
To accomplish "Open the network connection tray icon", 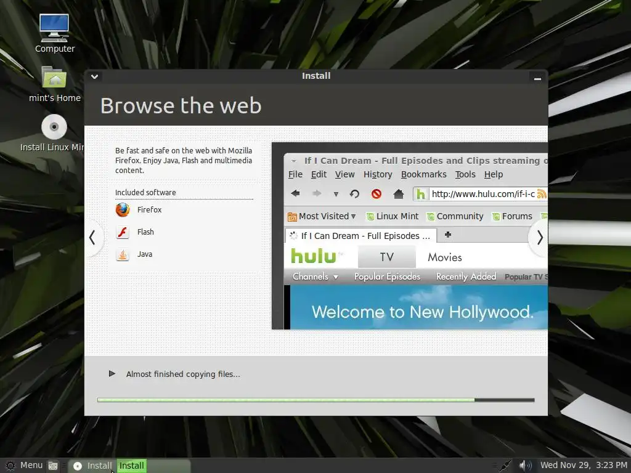I will coord(505,466).
